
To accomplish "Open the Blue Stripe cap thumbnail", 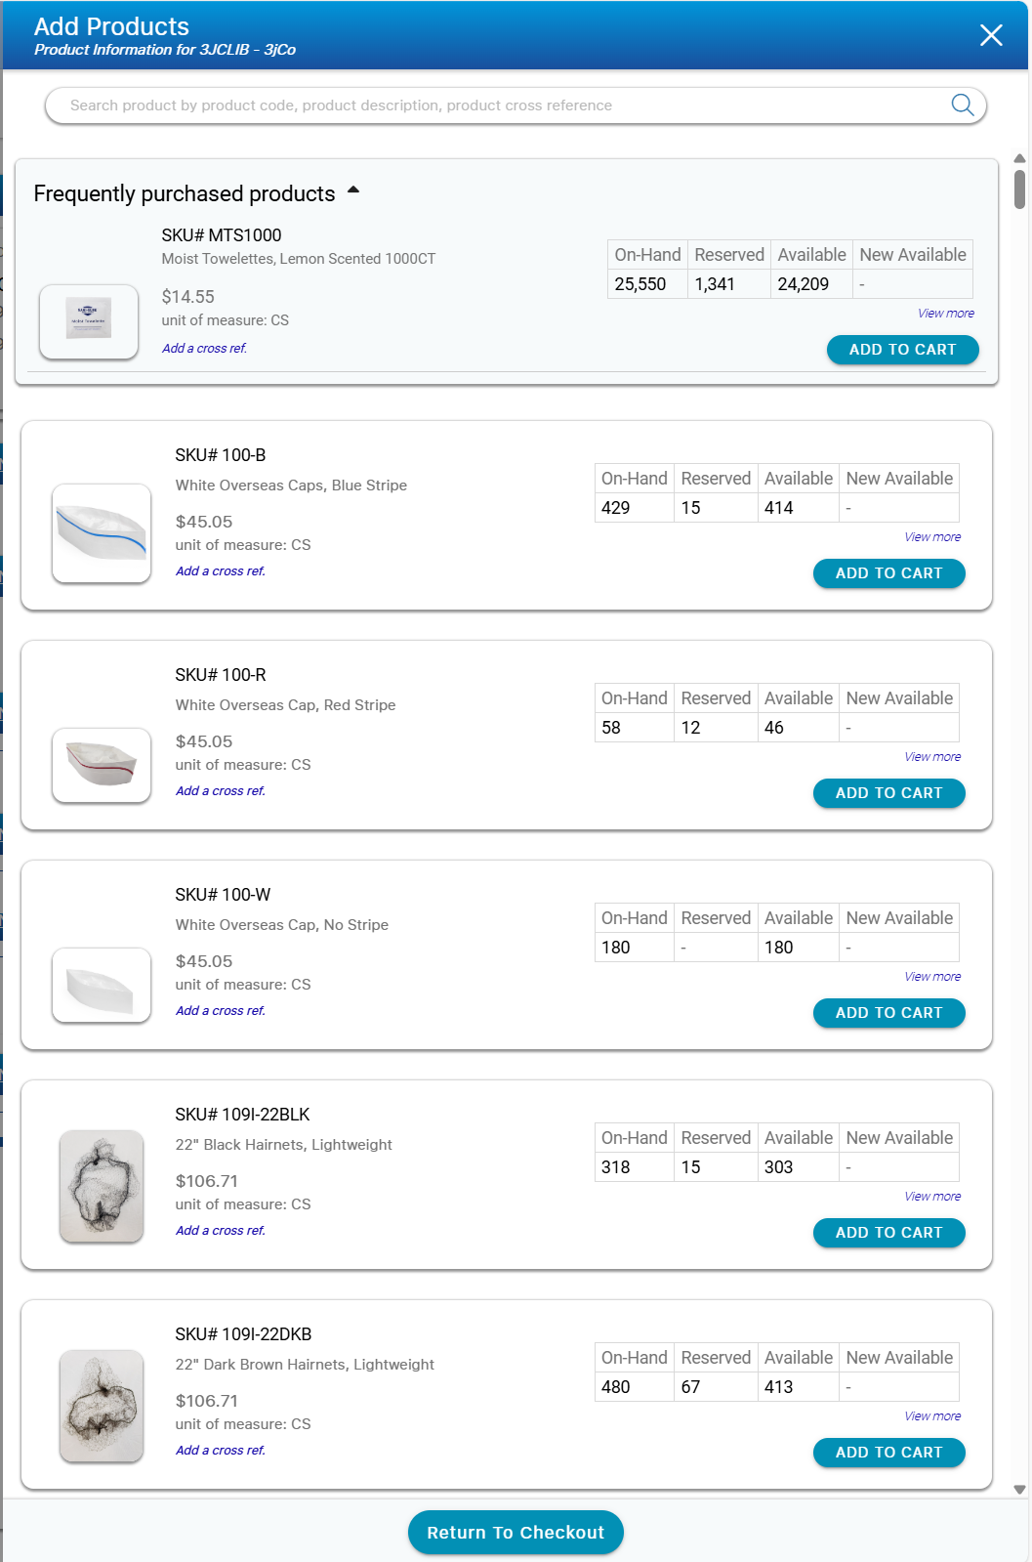I will (102, 533).
